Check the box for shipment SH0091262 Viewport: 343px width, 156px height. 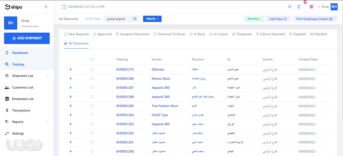coord(92,133)
